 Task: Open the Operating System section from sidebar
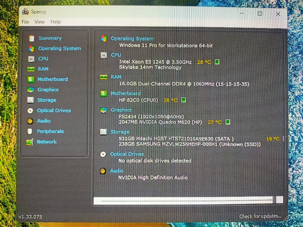tap(59, 48)
